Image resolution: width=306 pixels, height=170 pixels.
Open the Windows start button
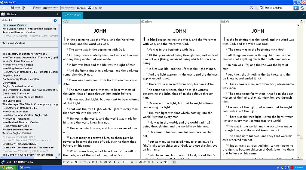tap(8, 168)
